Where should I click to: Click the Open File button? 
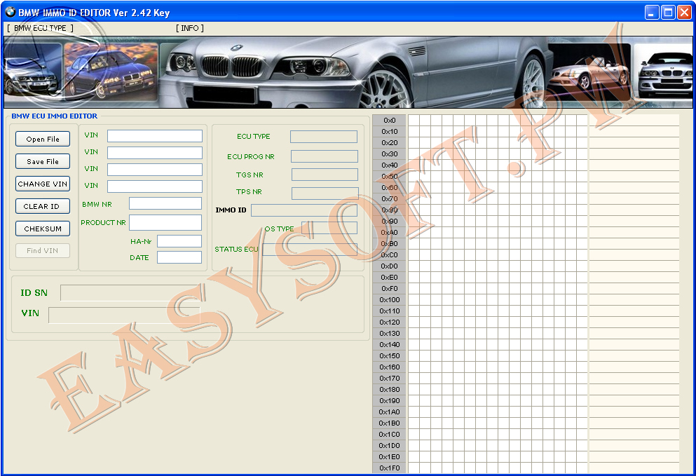[x=43, y=139]
